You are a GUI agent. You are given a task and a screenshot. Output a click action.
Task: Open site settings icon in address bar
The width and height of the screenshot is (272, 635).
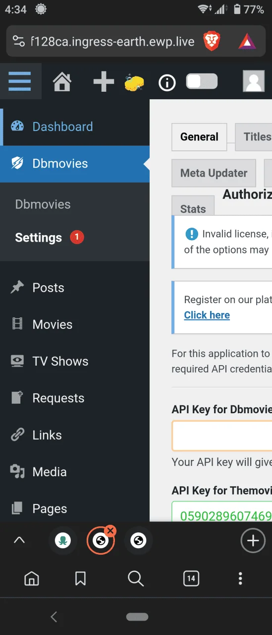(18, 41)
